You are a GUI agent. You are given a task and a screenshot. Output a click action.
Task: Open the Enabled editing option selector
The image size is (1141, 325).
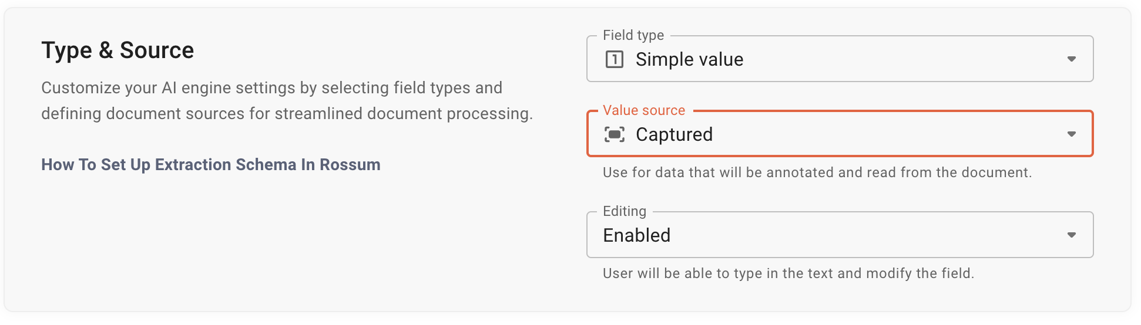click(840, 235)
